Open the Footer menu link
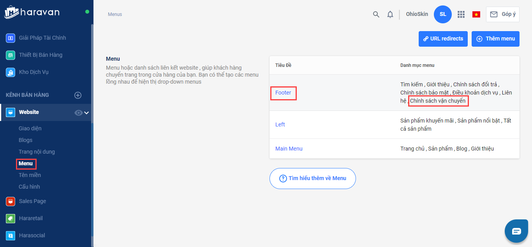Screen dimensions: 532x247 [283, 93]
